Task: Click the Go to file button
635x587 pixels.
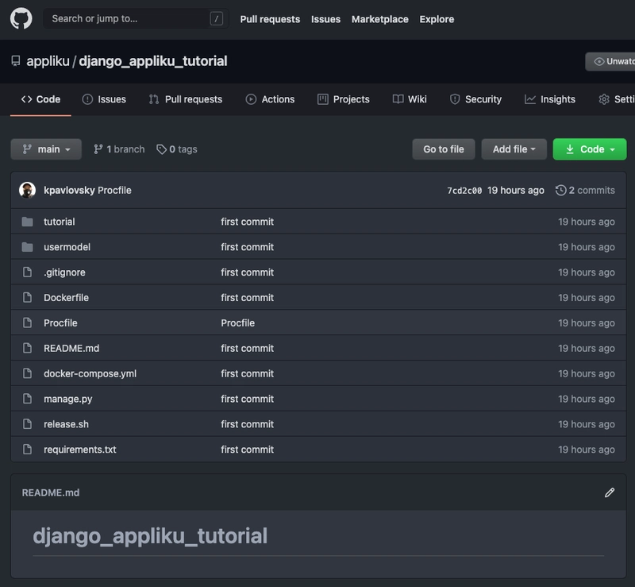Action: 444,149
